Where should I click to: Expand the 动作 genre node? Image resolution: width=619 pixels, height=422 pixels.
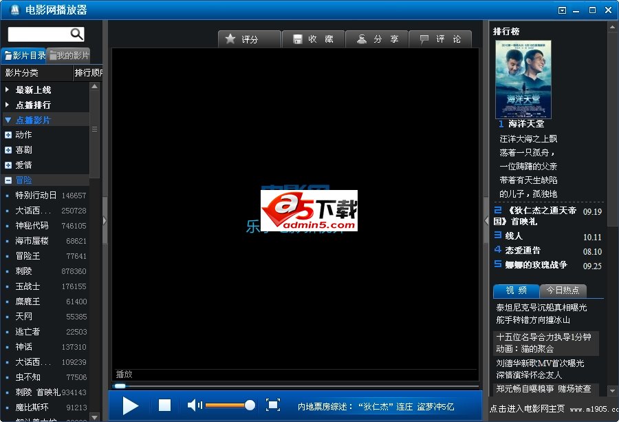(8, 135)
